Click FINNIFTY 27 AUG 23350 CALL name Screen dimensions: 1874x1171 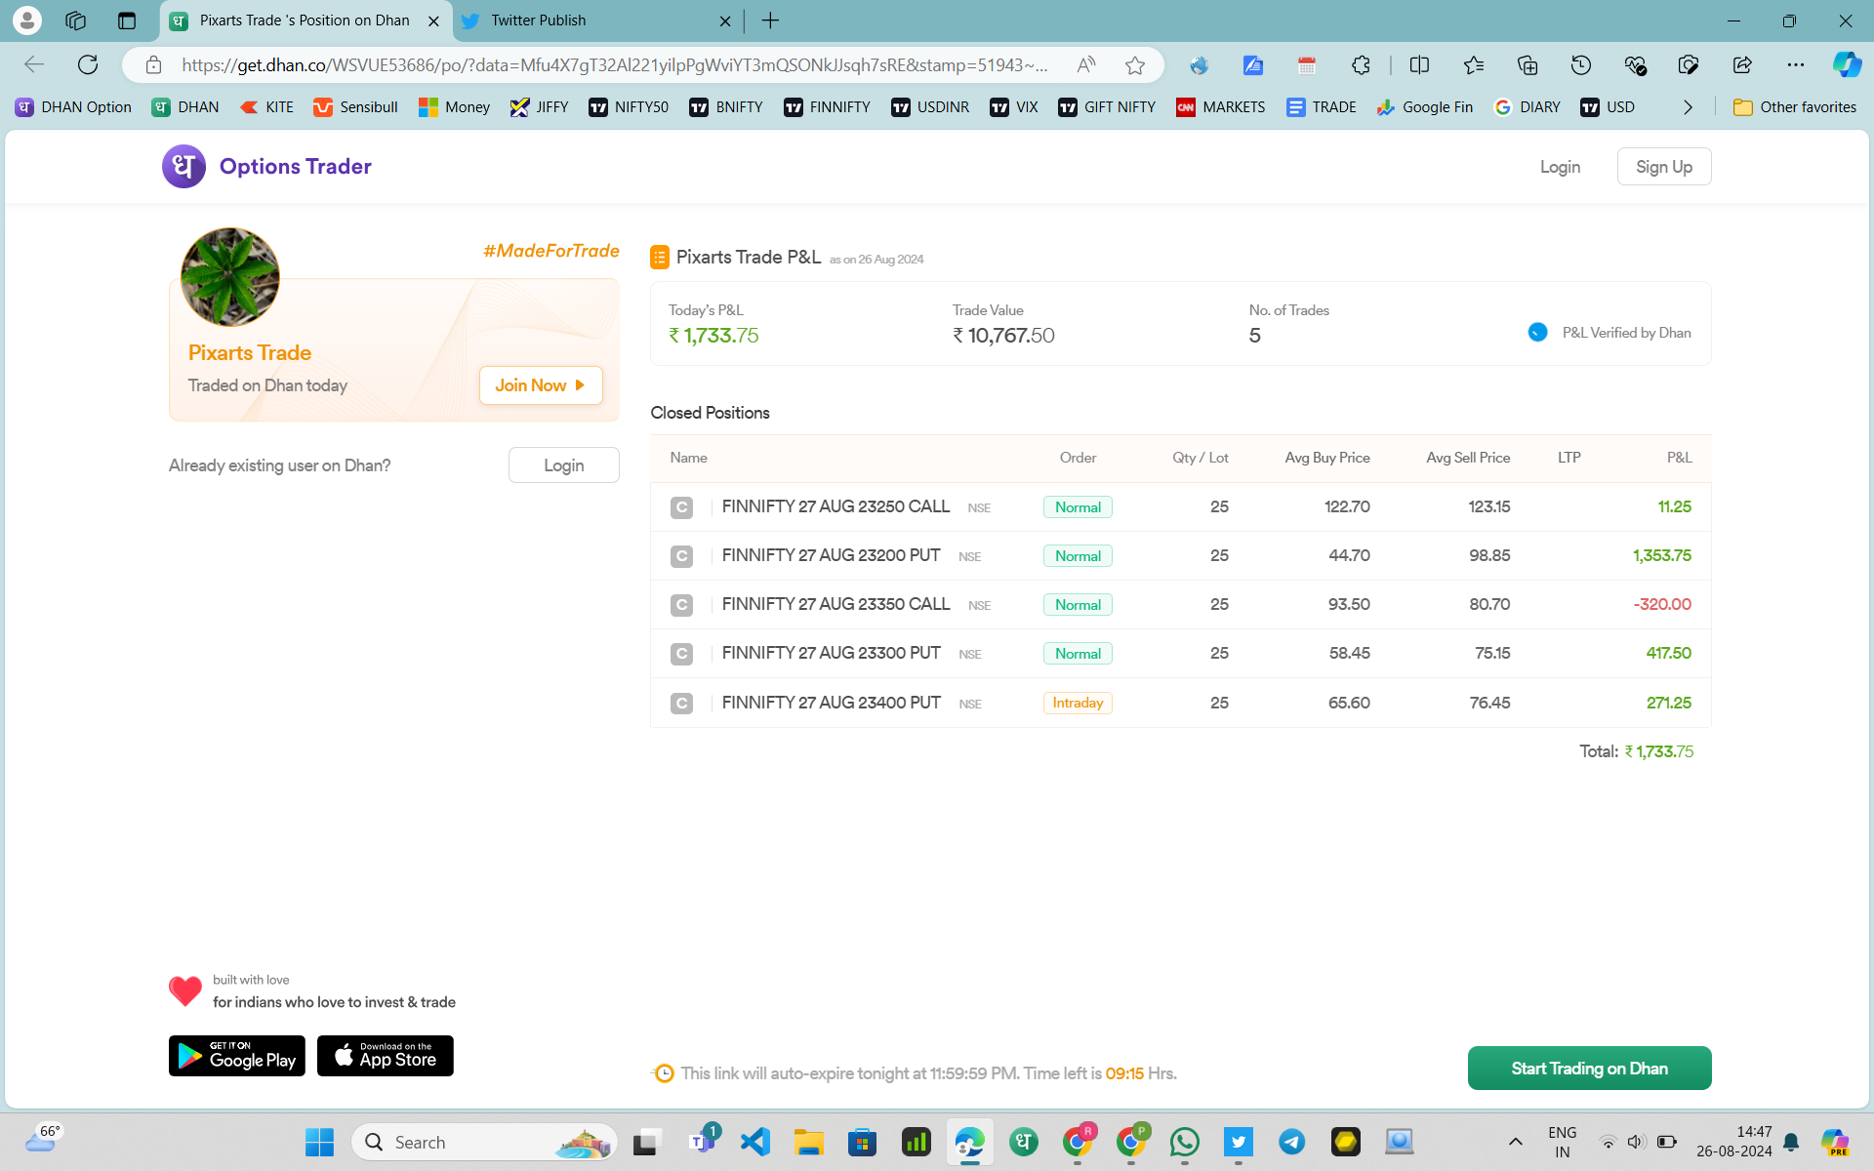point(835,604)
